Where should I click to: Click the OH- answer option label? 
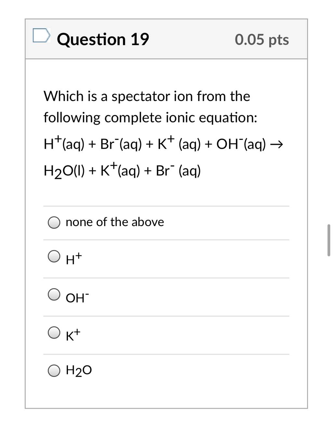pyautogui.click(x=77, y=297)
